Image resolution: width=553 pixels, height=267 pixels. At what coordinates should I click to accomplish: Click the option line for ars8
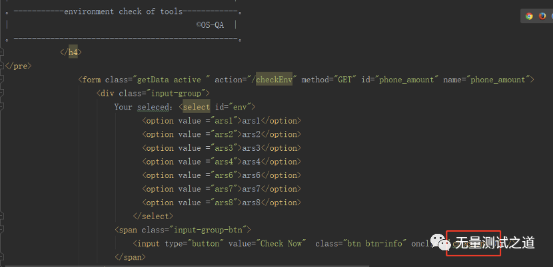click(222, 203)
